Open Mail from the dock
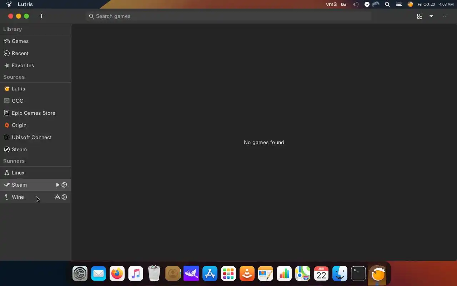This screenshot has width=457, height=286. point(99,274)
